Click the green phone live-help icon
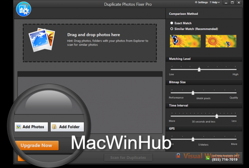The width and height of the screenshot is (249, 168). [x=207, y=158]
